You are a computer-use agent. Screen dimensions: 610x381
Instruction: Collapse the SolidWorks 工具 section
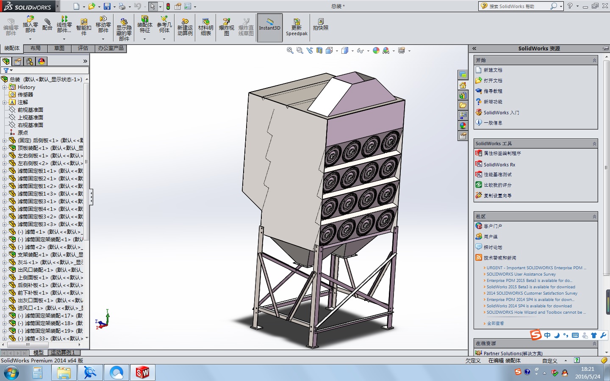tap(594, 144)
